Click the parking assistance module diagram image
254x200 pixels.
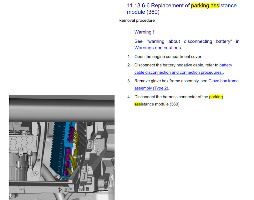click(62, 148)
